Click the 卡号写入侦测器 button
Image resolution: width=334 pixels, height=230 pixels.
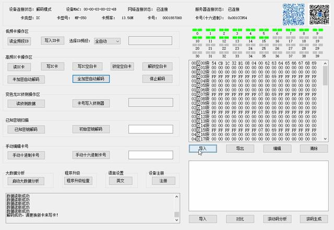pos(91,103)
